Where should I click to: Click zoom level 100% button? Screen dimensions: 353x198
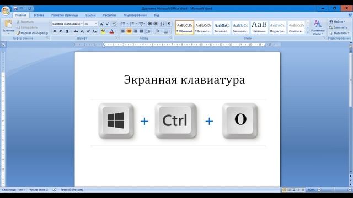pos(311,190)
